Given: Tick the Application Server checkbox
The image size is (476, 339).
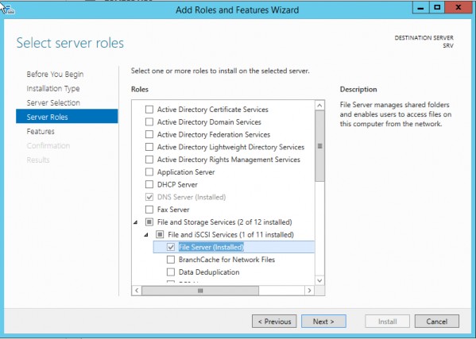Looking at the screenshot, I should 149,172.
